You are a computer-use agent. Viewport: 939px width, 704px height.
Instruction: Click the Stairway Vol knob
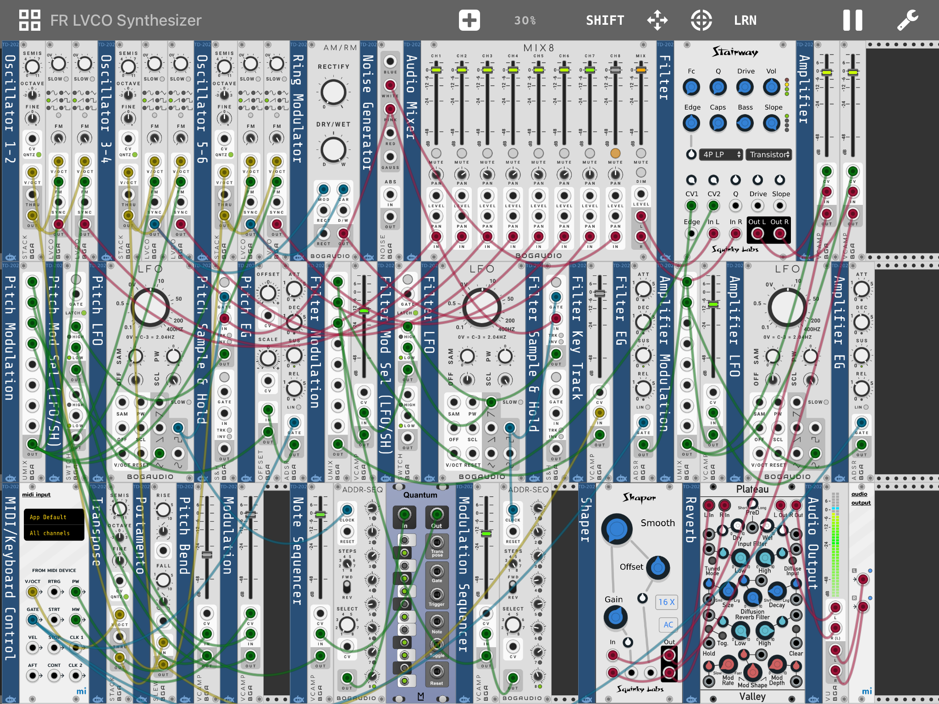[772, 87]
